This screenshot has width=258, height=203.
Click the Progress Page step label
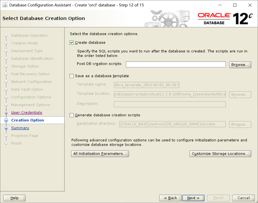coord(25,136)
